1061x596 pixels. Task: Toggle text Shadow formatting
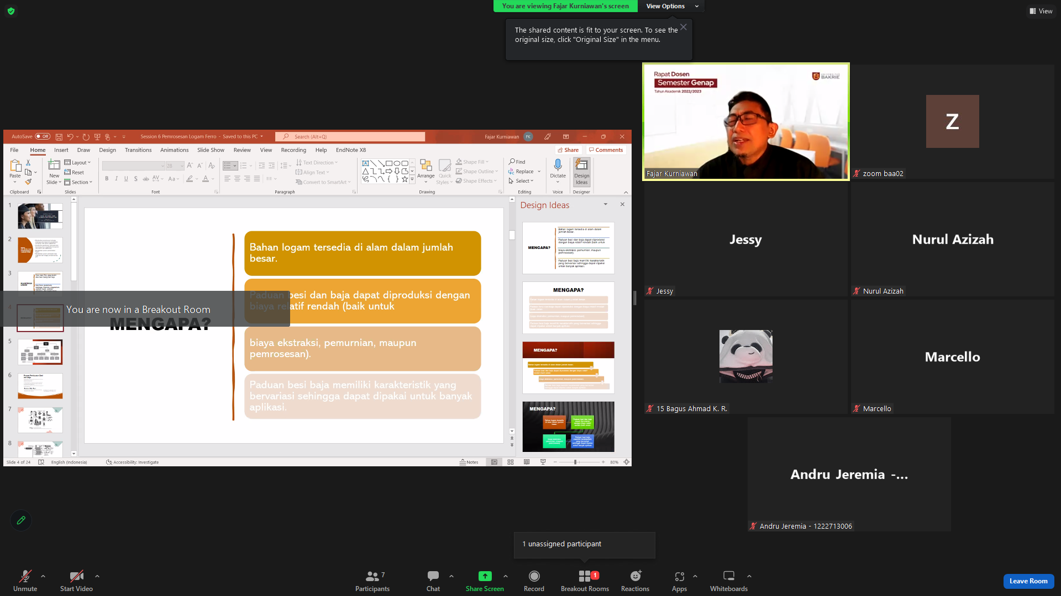point(136,179)
